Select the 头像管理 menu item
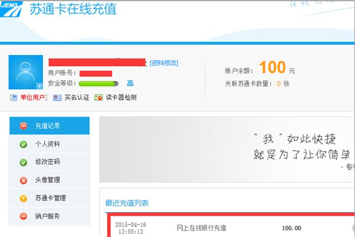 50,180
